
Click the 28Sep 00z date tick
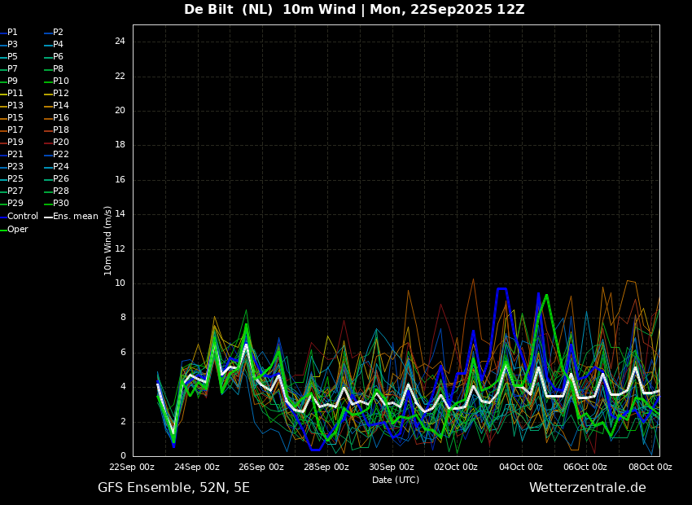click(x=327, y=468)
